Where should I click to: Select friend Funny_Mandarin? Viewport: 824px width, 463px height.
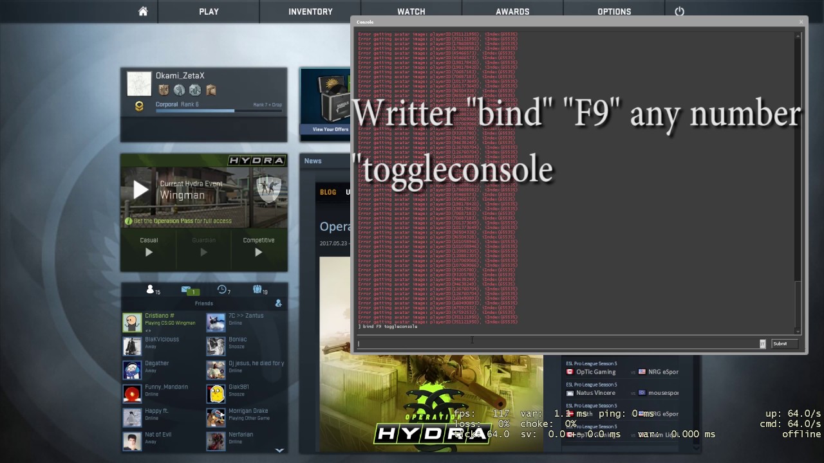tap(164, 394)
